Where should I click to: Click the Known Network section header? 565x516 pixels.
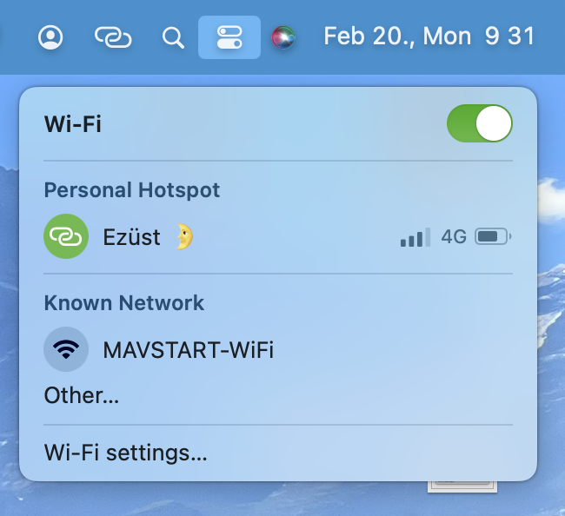pyautogui.click(x=124, y=302)
